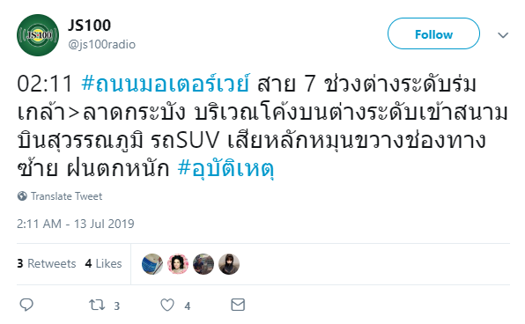
Task: Retweet using the retweet arrows icon
Action: point(97,305)
